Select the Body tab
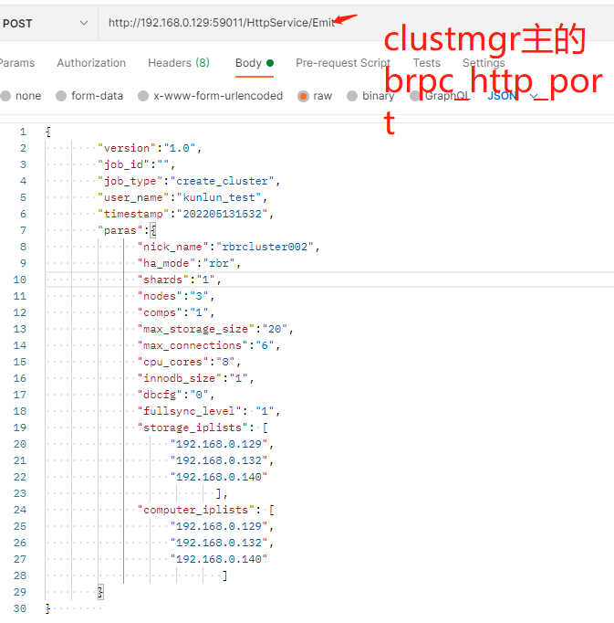This screenshot has height=623, width=614. tap(254, 63)
